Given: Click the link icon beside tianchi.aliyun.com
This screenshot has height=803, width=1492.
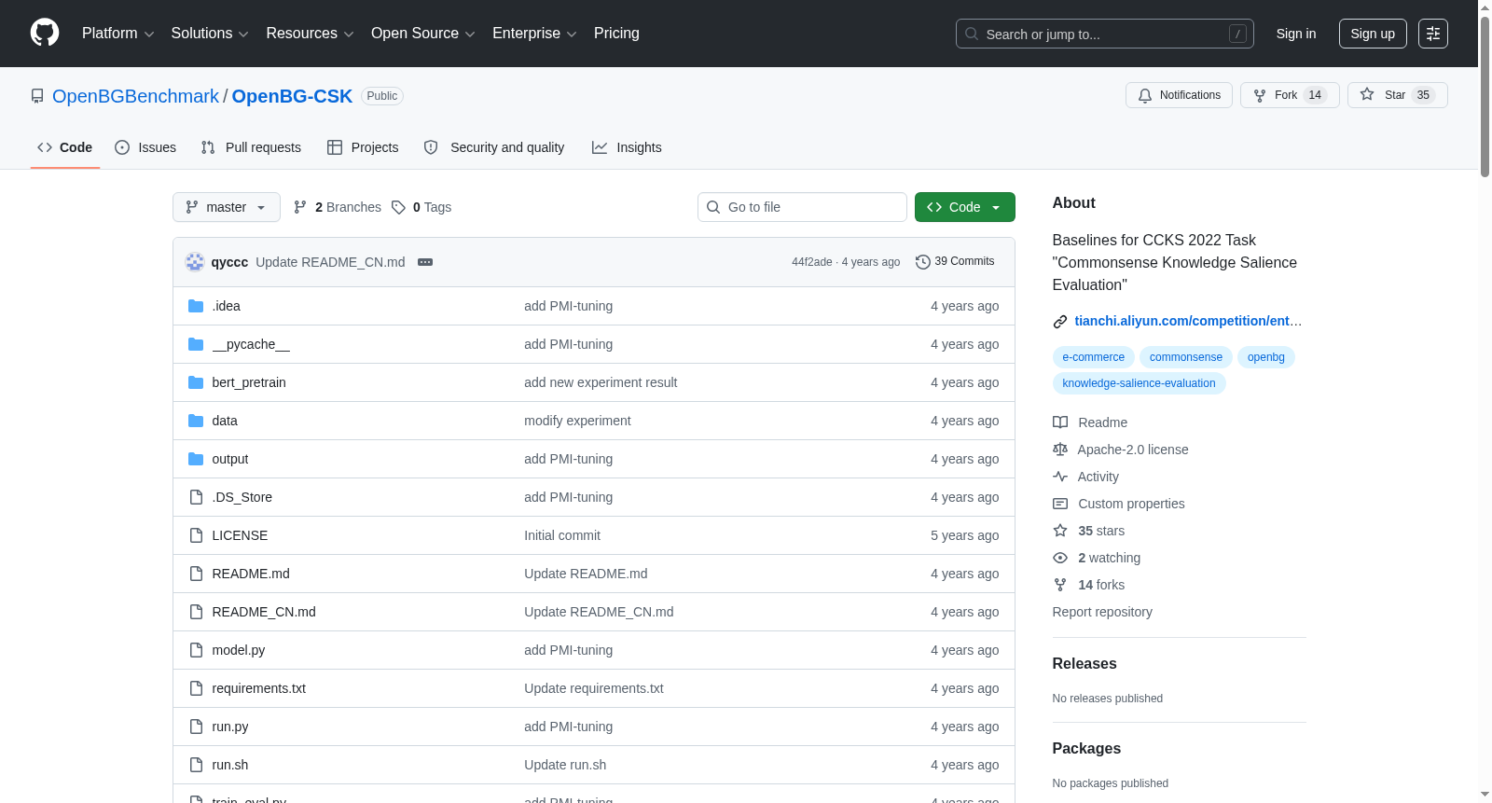Looking at the screenshot, I should 1060,322.
